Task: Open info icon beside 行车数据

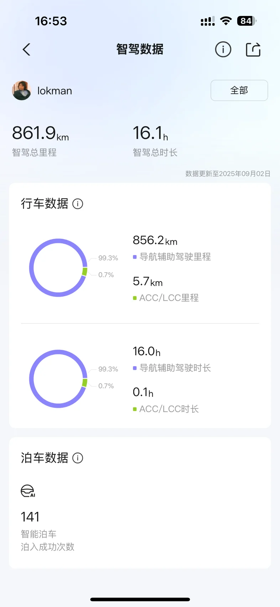Action: pos(78,204)
